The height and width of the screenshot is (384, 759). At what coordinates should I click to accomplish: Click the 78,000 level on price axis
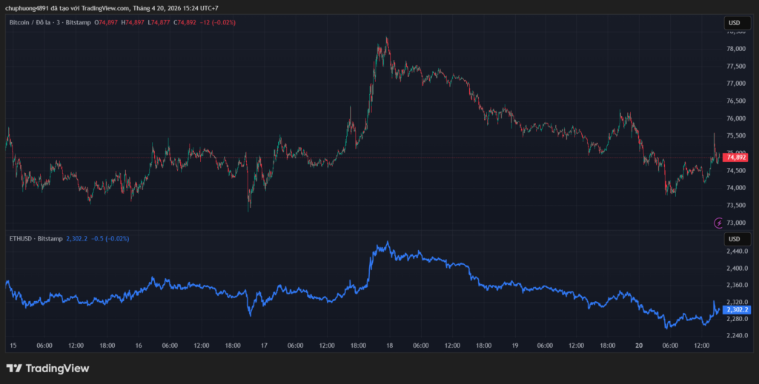tap(735, 49)
